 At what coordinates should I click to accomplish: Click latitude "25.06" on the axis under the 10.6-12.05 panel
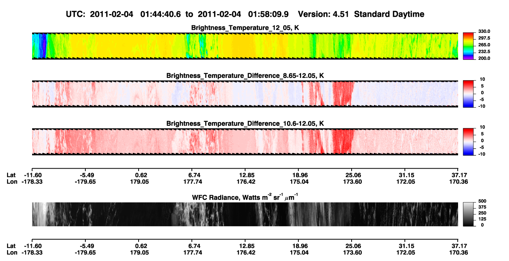[352, 175]
